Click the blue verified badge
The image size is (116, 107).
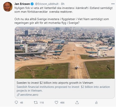pos(32,4)
